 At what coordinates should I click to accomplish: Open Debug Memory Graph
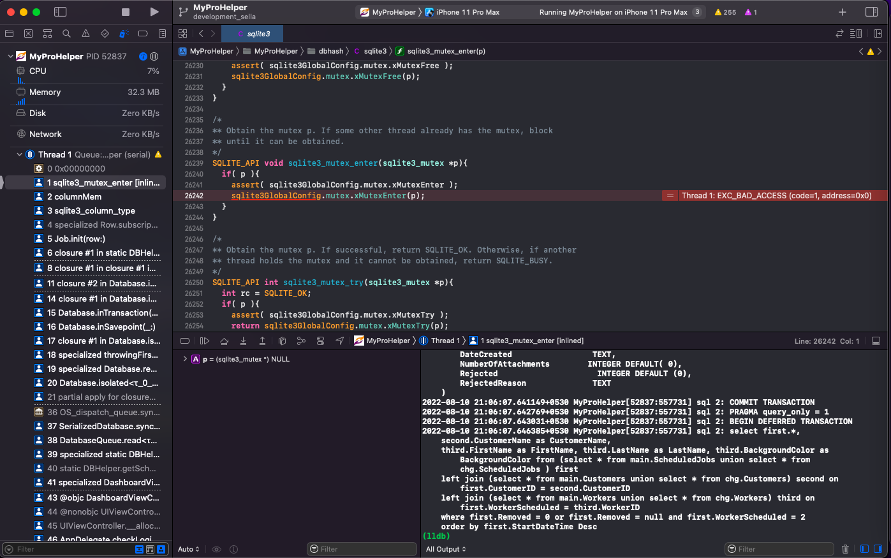(301, 341)
